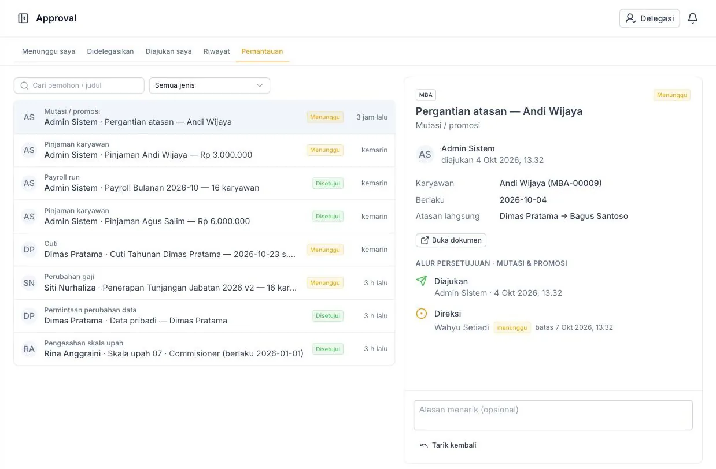Switch to Menunggu saya tab
Viewport: 716px width, 469px height.
(49, 51)
